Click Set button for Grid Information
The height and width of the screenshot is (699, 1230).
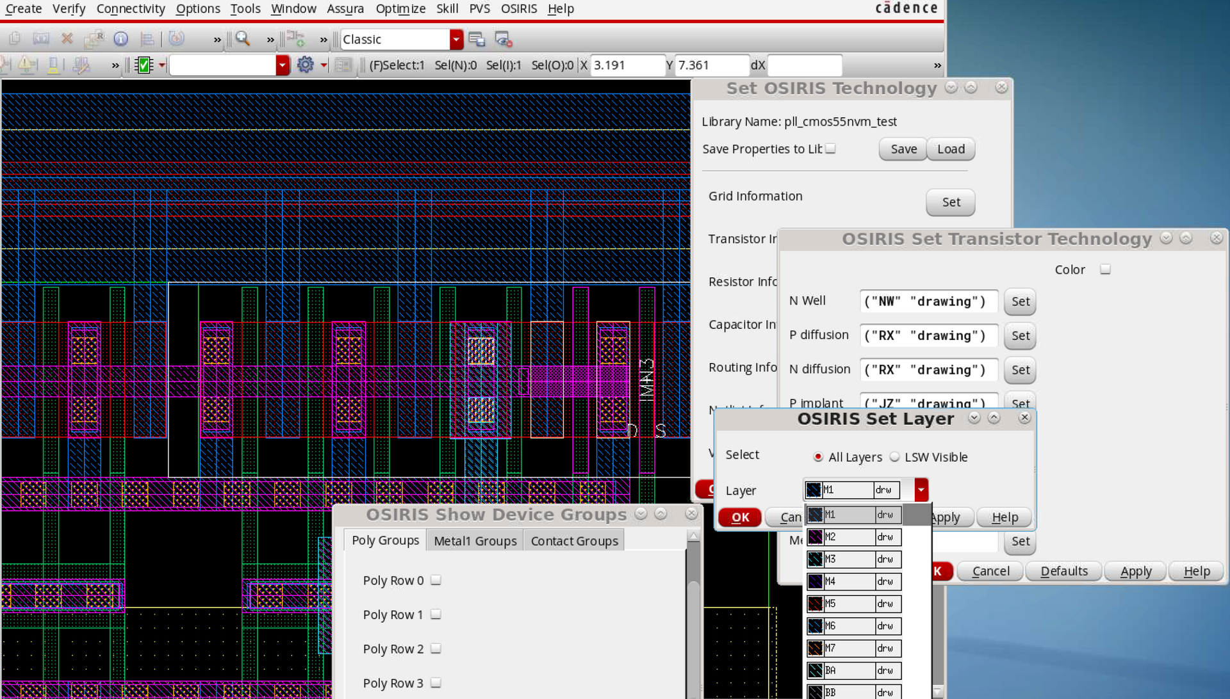tap(951, 202)
